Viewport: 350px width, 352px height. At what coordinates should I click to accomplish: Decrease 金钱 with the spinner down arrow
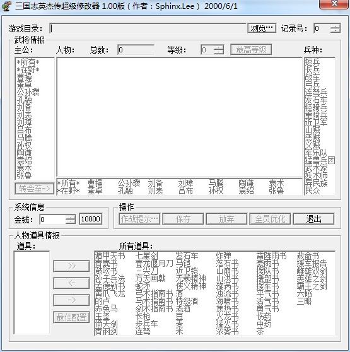pos(71,221)
